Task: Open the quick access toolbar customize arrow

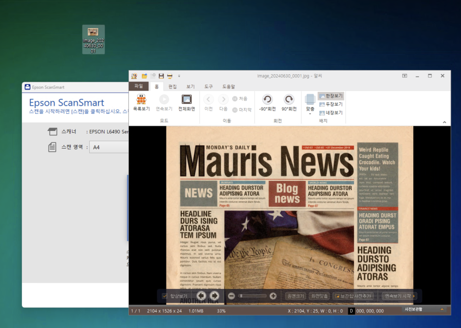Action: [x=179, y=76]
